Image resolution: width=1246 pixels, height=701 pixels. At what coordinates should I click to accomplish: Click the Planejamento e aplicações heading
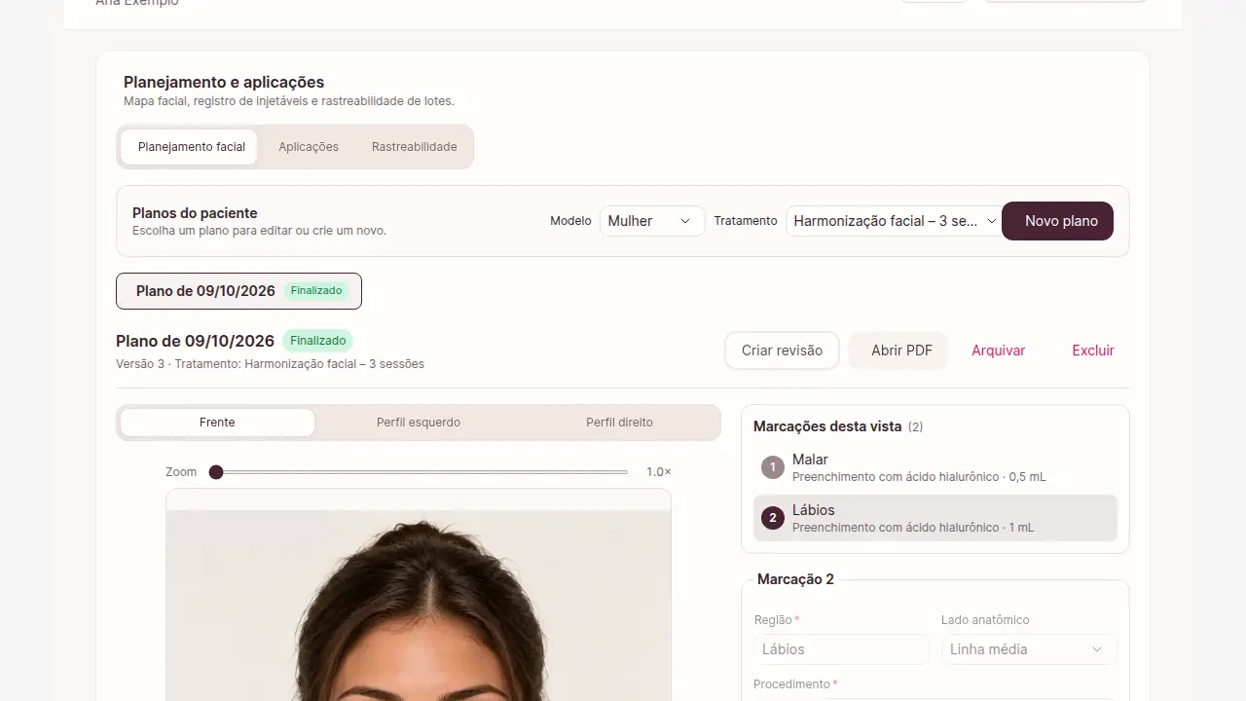(224, 83)
